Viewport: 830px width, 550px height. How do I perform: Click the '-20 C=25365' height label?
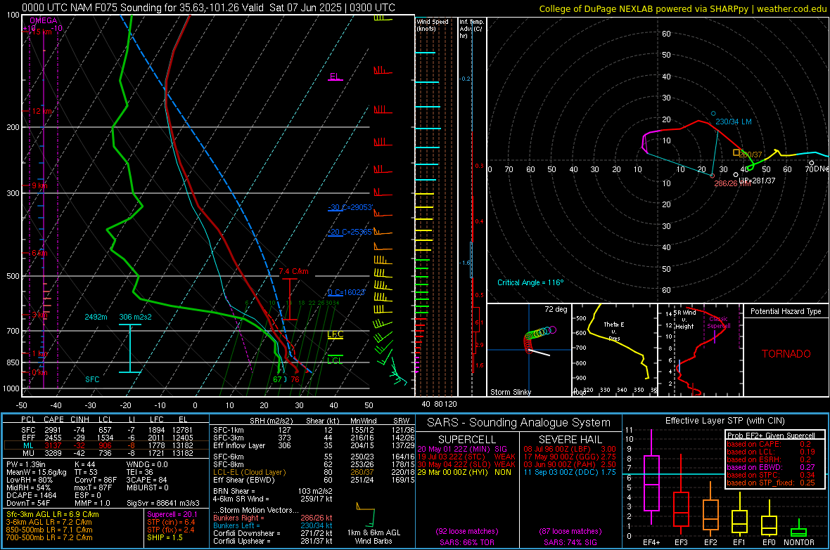pyautogui.click(x=350, y=232)
